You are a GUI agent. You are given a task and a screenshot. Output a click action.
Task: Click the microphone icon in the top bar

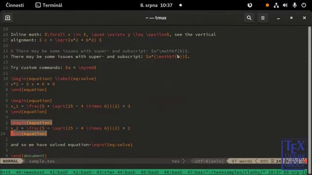coord(294,5)
